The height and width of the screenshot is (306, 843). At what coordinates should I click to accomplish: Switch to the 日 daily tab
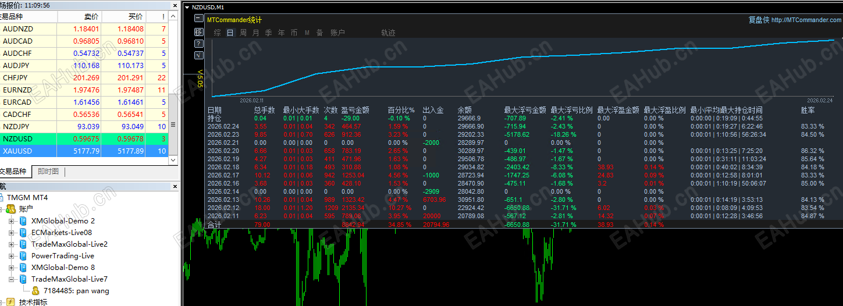pyautogui.click(x=230, y=33)
